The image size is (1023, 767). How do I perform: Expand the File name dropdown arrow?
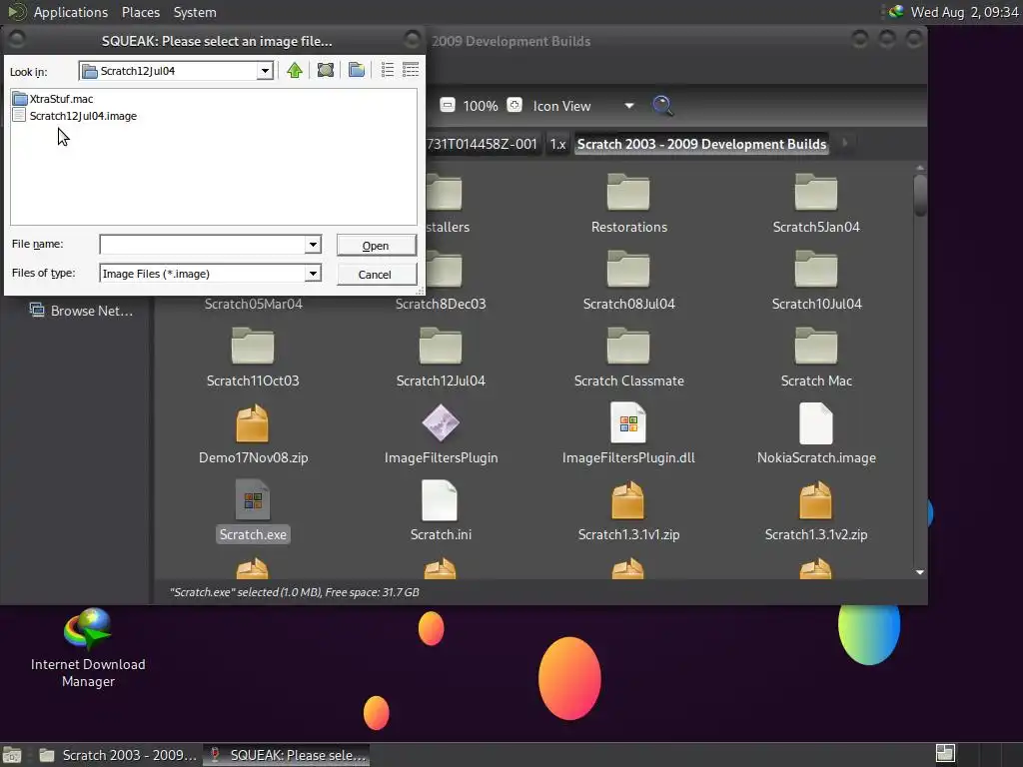(x=313, y=245)
